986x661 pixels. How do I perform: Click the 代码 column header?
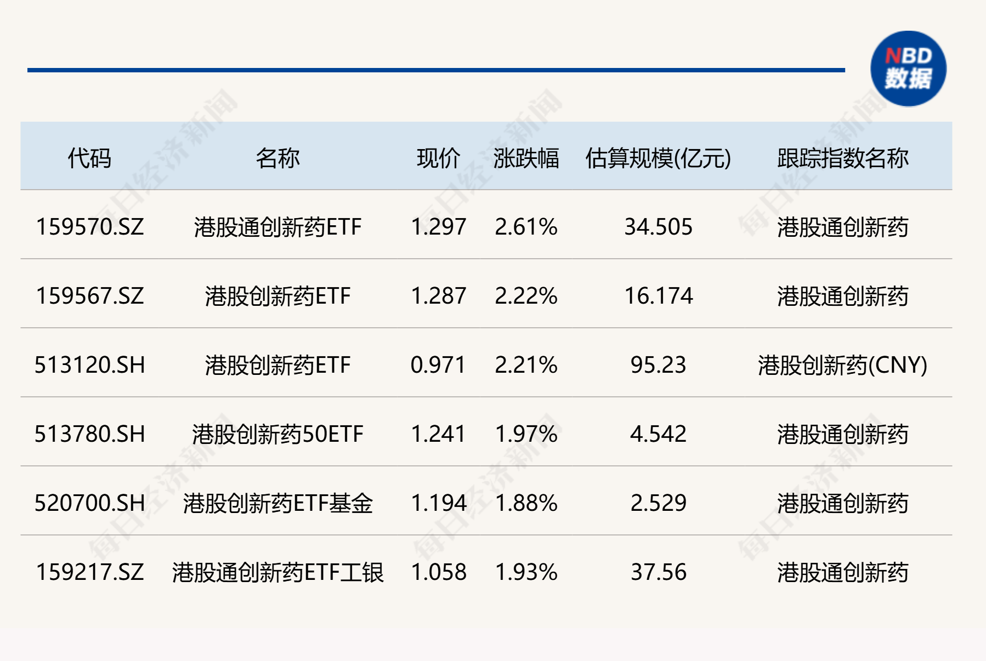coord(89,158)
